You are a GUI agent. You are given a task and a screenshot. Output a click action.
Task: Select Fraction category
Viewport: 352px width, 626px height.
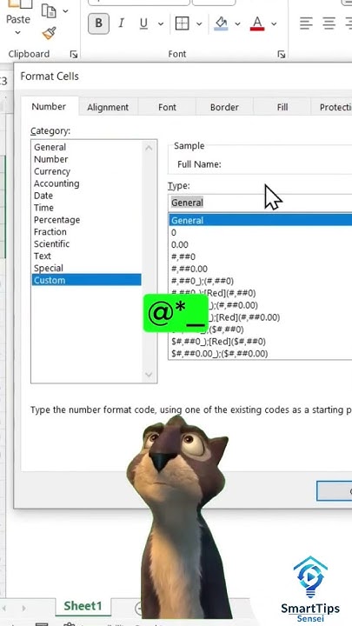[x=86, y=232]
